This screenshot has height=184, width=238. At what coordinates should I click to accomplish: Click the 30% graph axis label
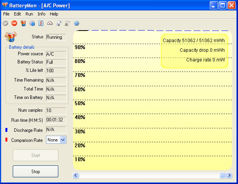(80, 131)
